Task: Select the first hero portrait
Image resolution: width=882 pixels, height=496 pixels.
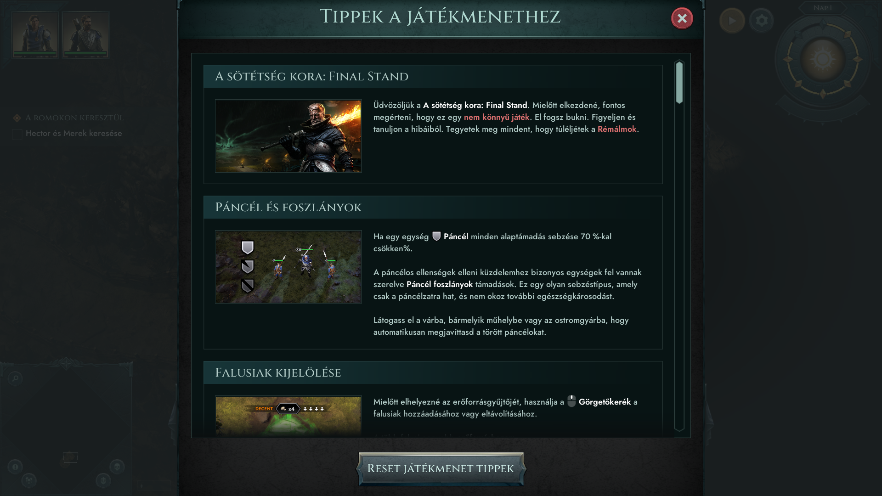Action: pos(35,35)
